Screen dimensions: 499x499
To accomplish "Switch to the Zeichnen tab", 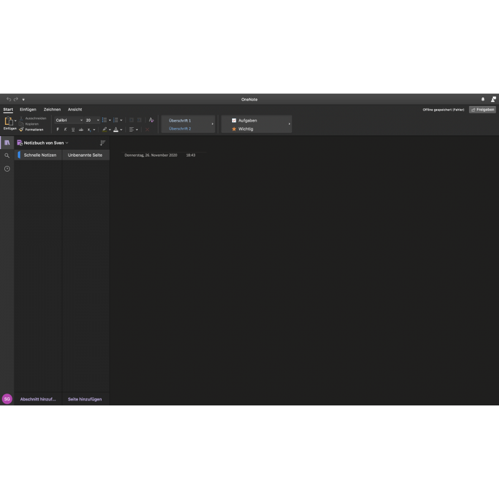I will [52, 109].
